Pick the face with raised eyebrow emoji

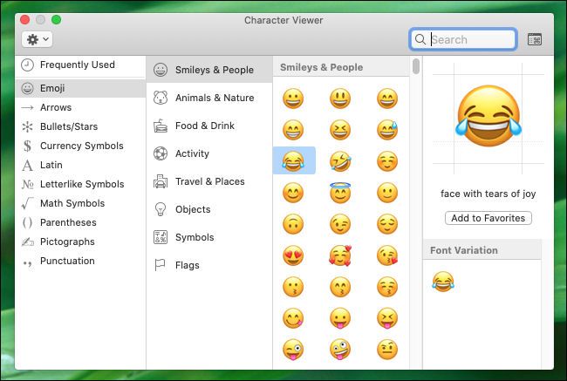tap(387, 350)
